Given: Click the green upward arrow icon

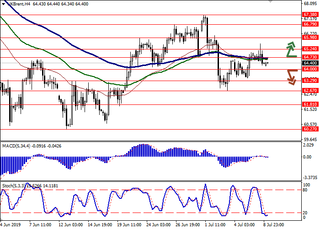Looking at the screenshot, I should point(291,49).
